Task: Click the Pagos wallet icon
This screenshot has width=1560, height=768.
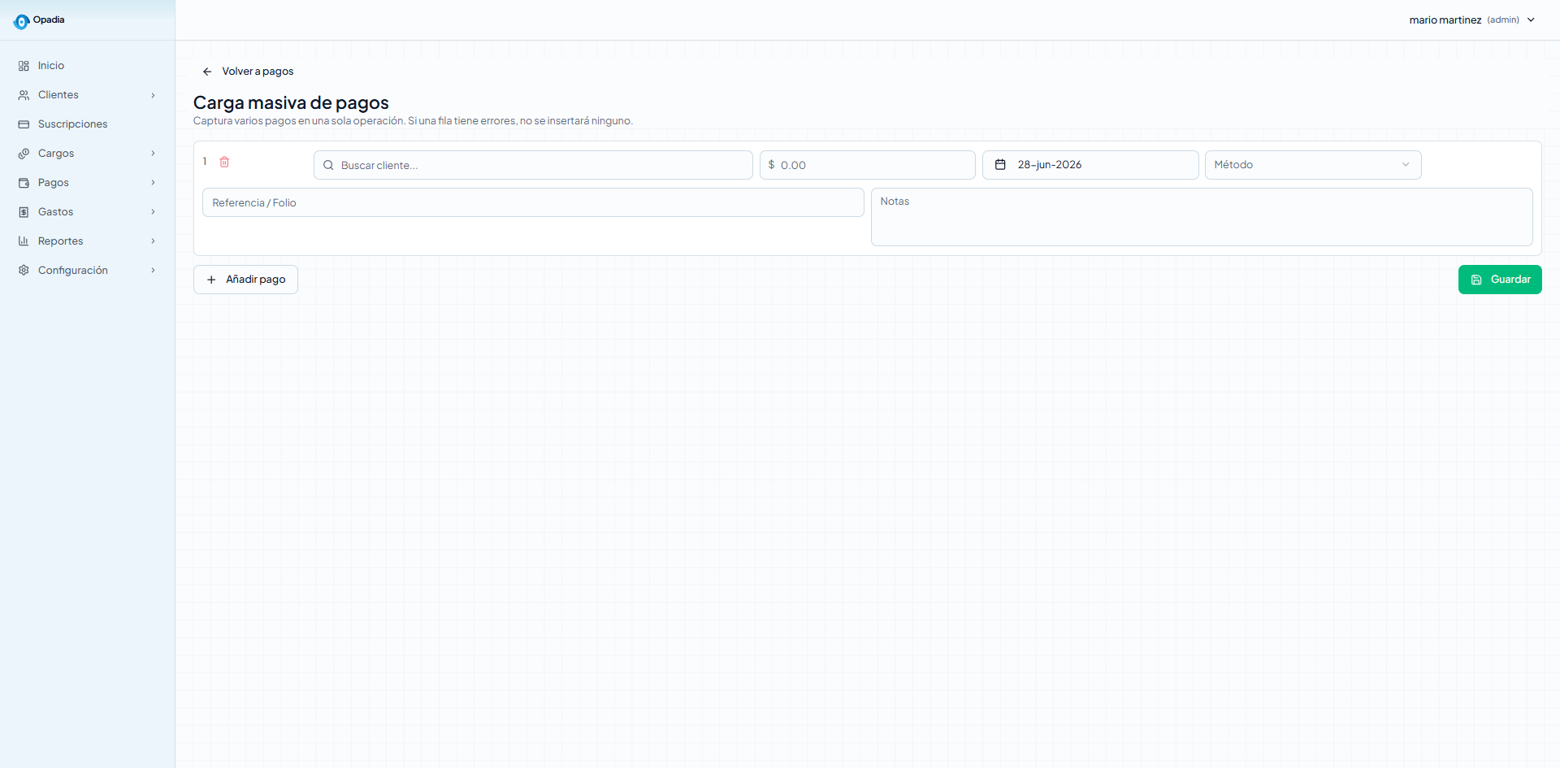Action: [24, 183]
